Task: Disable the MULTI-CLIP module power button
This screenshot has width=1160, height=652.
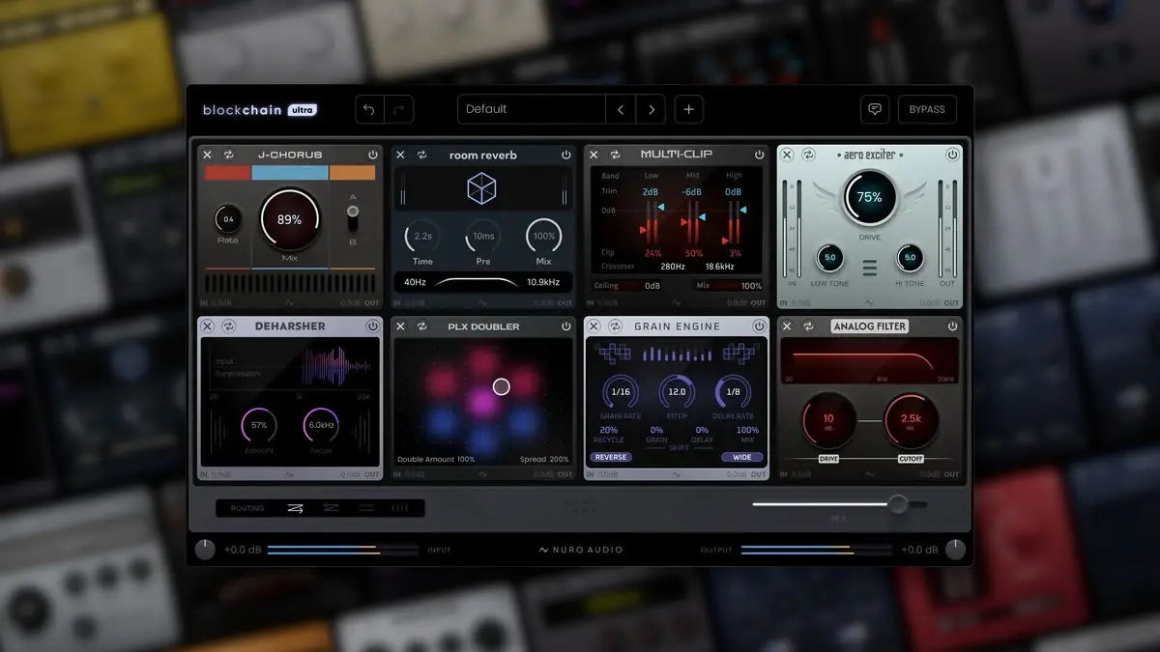Action: point(759,155)
